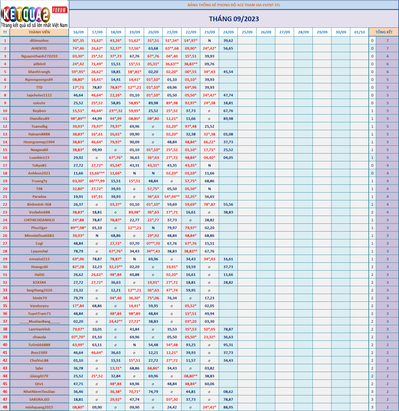Click the TỔNG KẾT column header

pyautogui.click(x=384, y=32)
